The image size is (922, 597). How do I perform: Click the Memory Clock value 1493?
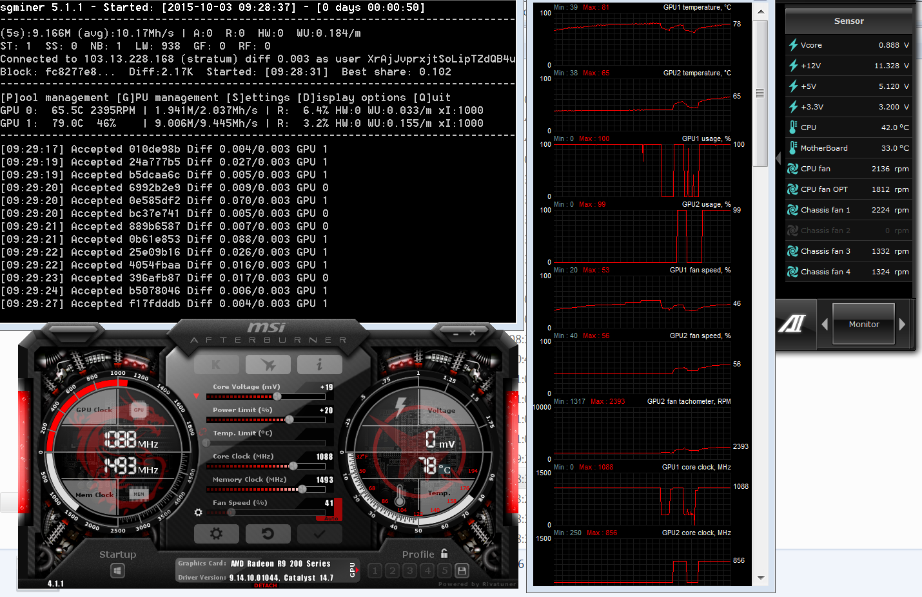coord(324,480)
